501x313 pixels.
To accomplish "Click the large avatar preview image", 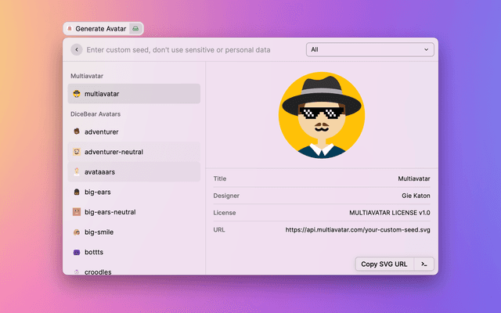I will [321, 115].
